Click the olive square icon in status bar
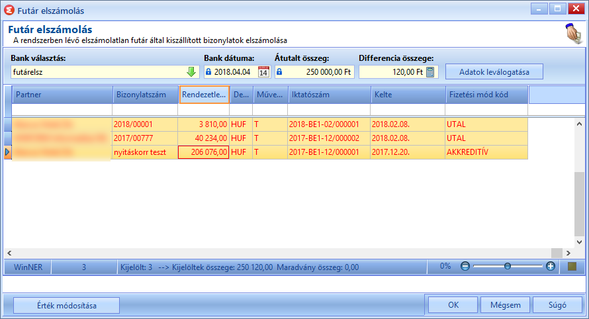 [x=572, y=267]
